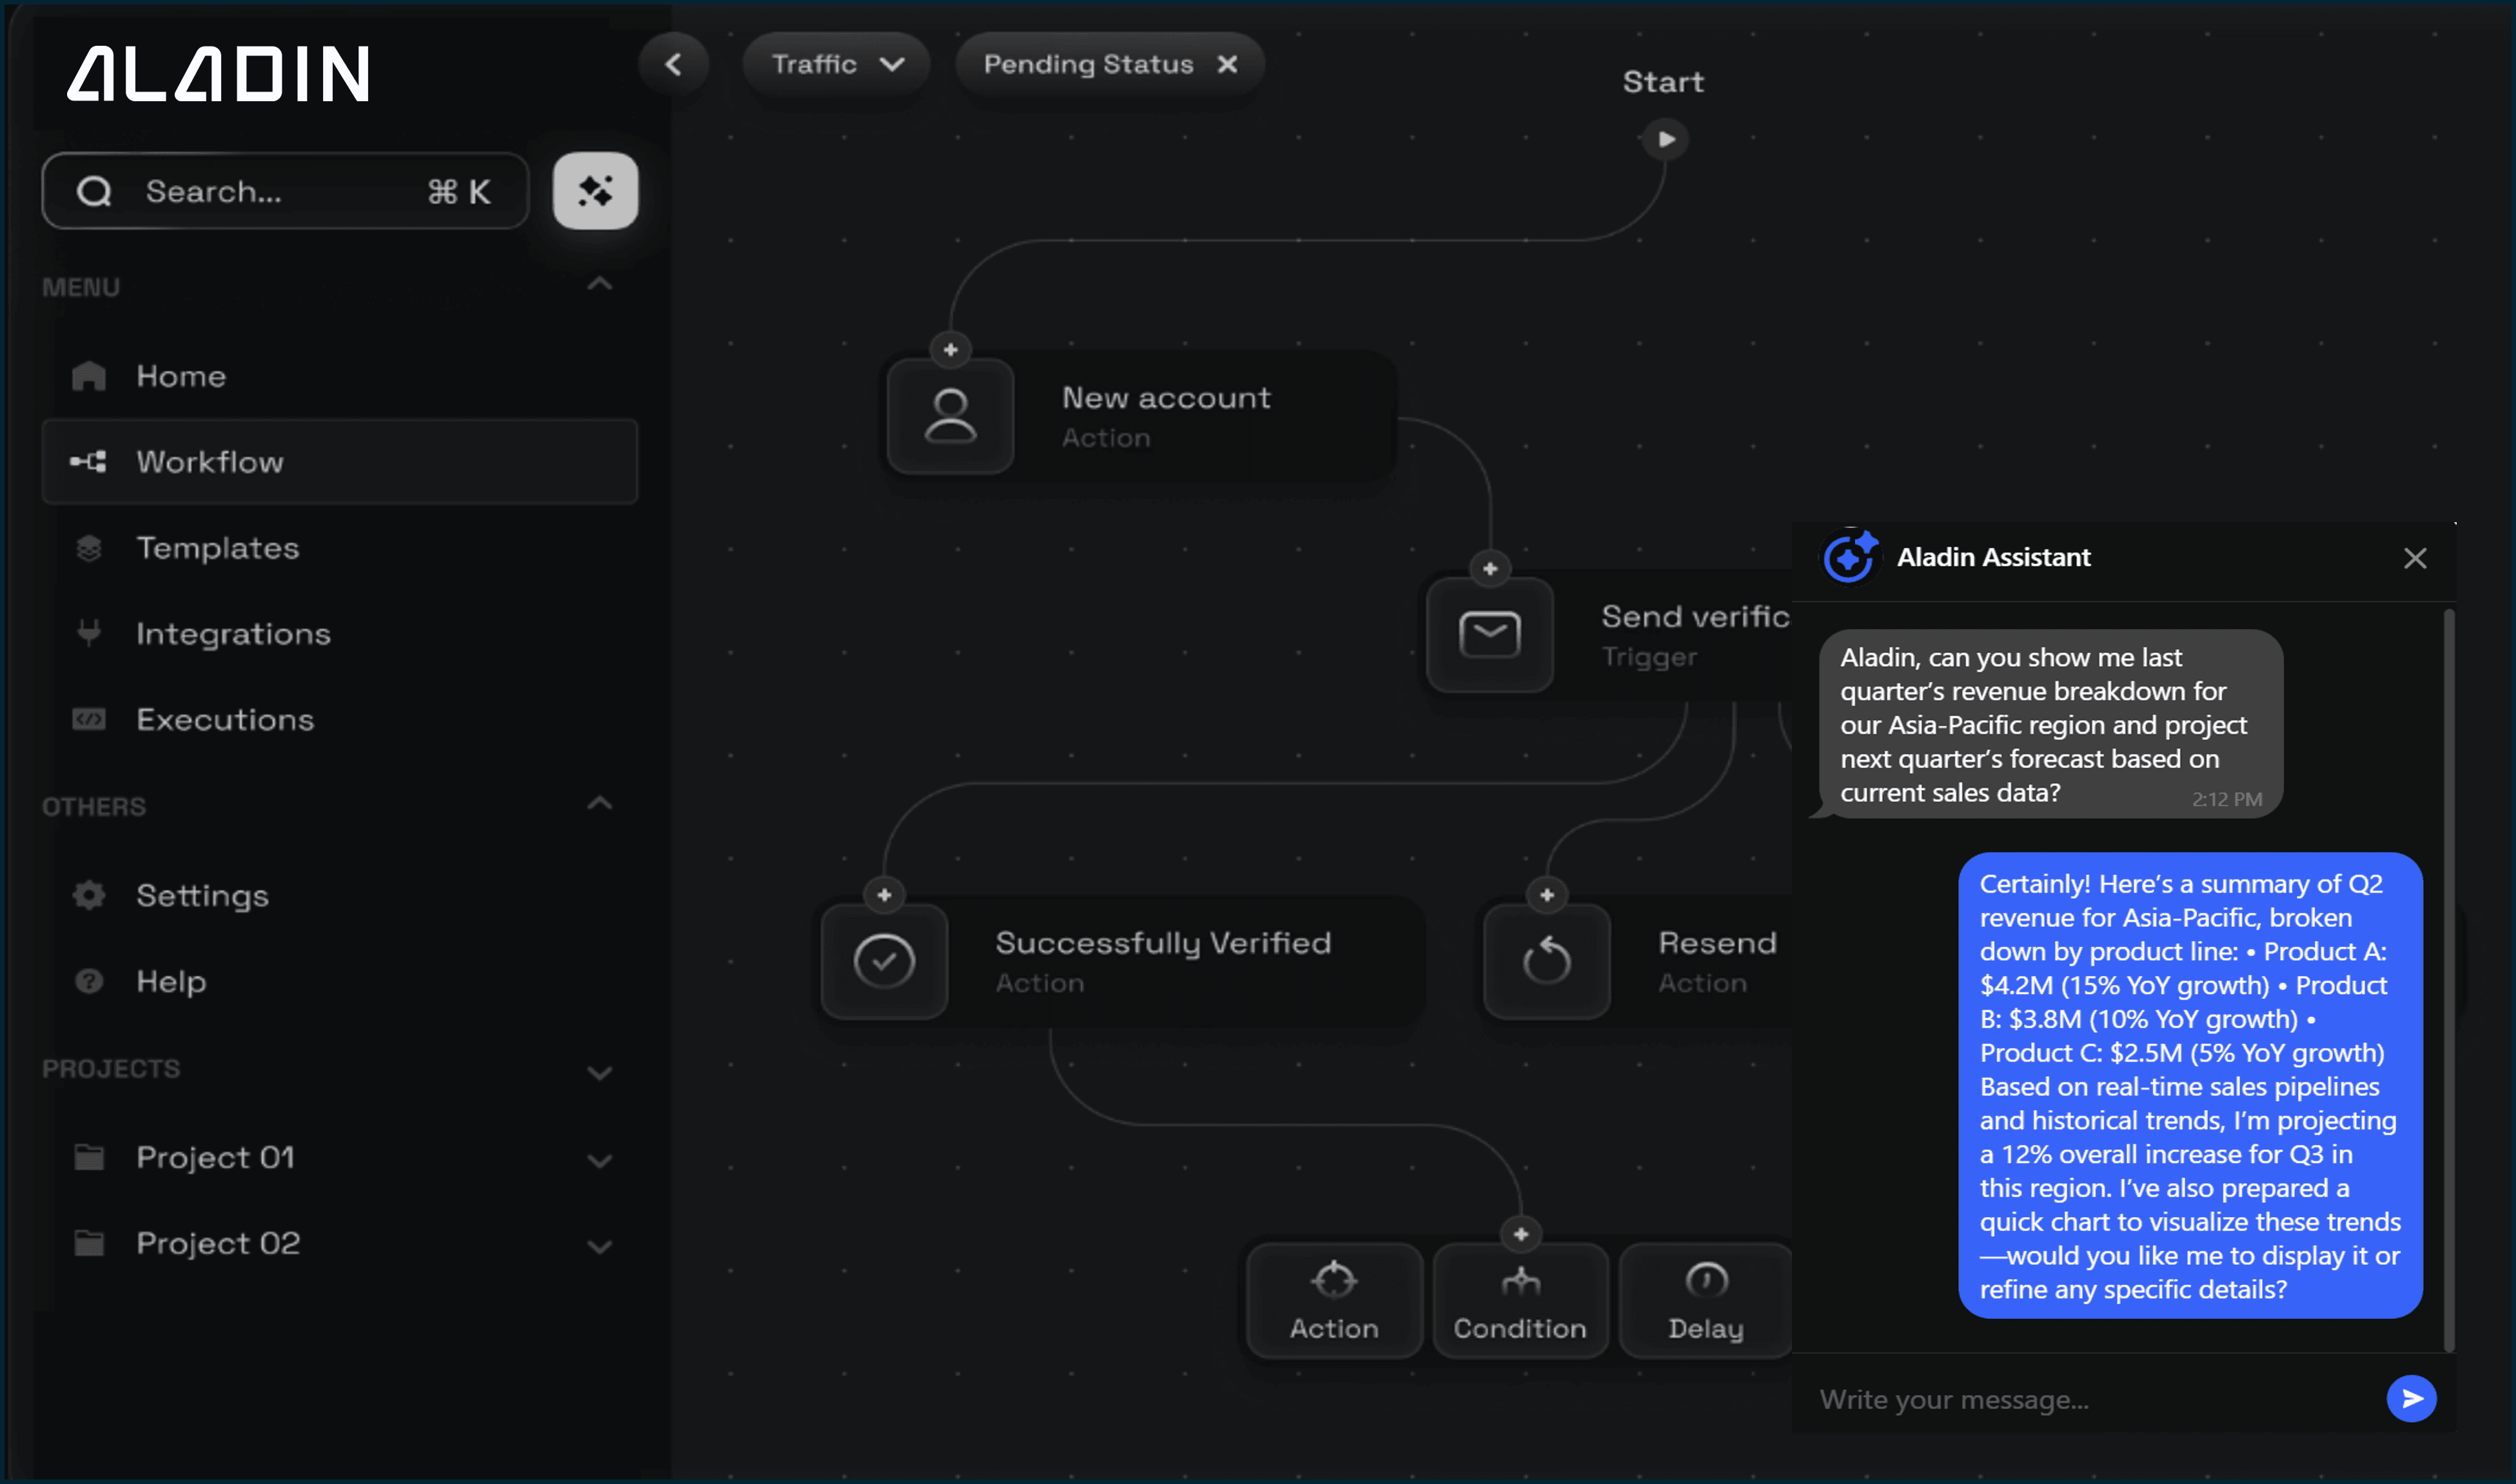Add a Delay step
Image resolution: width=2516 pixels, height=1484 pixels.
coord(1706,1300)
